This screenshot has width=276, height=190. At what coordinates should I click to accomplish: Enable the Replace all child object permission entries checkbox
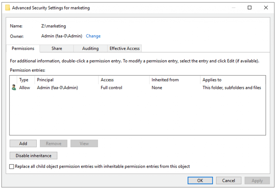[x=12, y=167]
